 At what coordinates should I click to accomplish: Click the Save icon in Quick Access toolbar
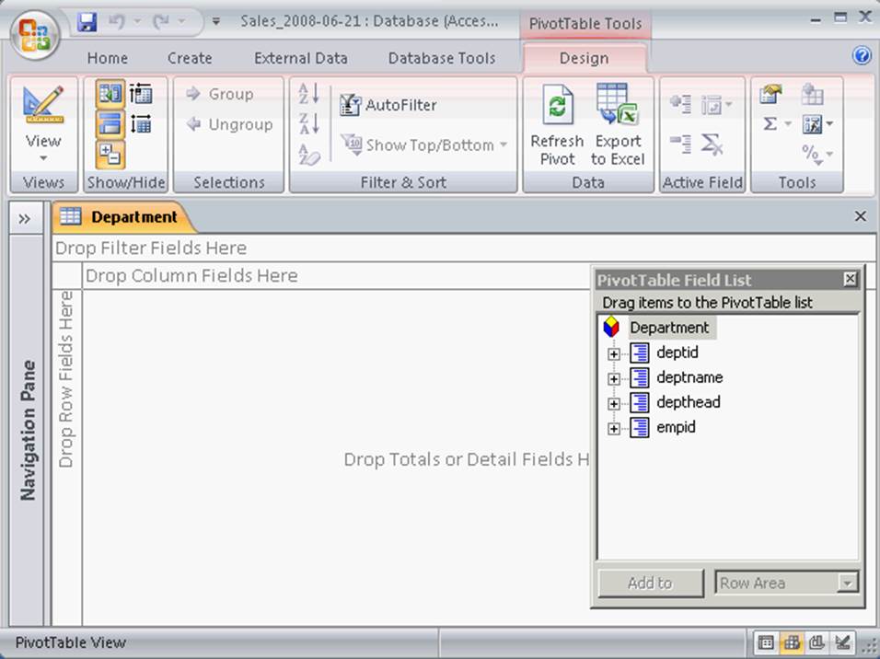pos(87,20)
